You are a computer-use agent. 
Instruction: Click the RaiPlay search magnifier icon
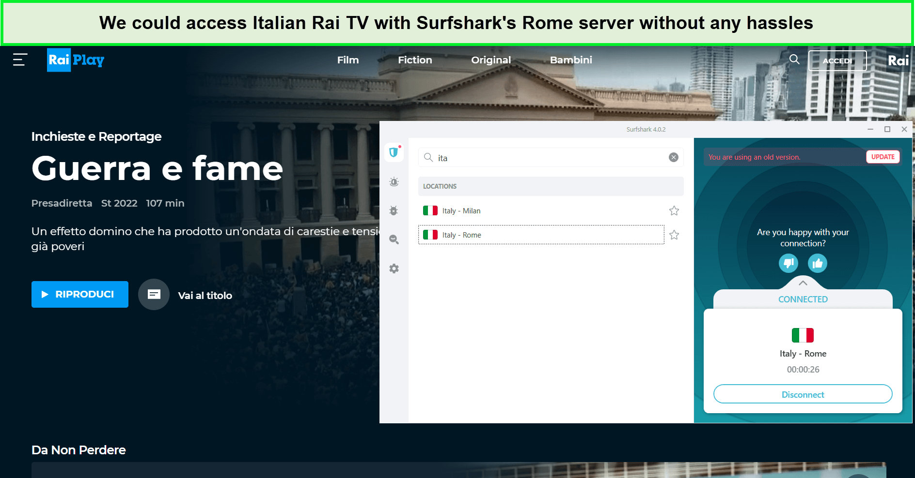click(x=794, y=60)
